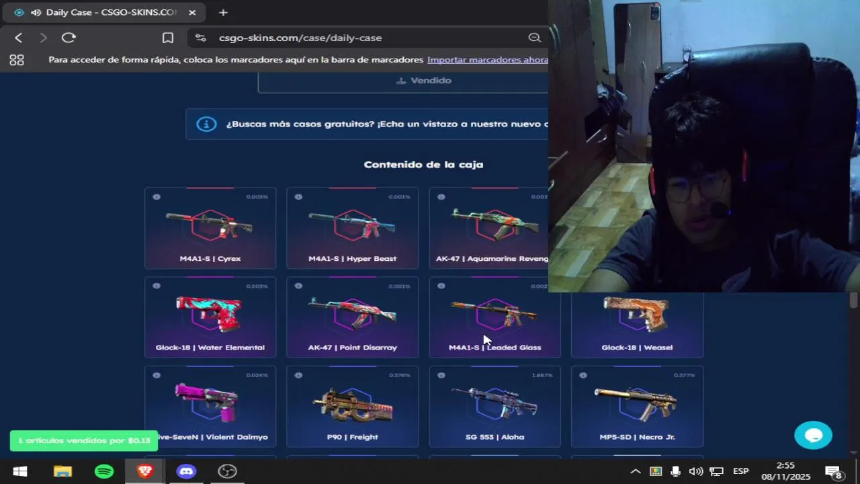Click the page vertical scrollbar thumb
Screen dimensions: 860x484
[854, 300]
